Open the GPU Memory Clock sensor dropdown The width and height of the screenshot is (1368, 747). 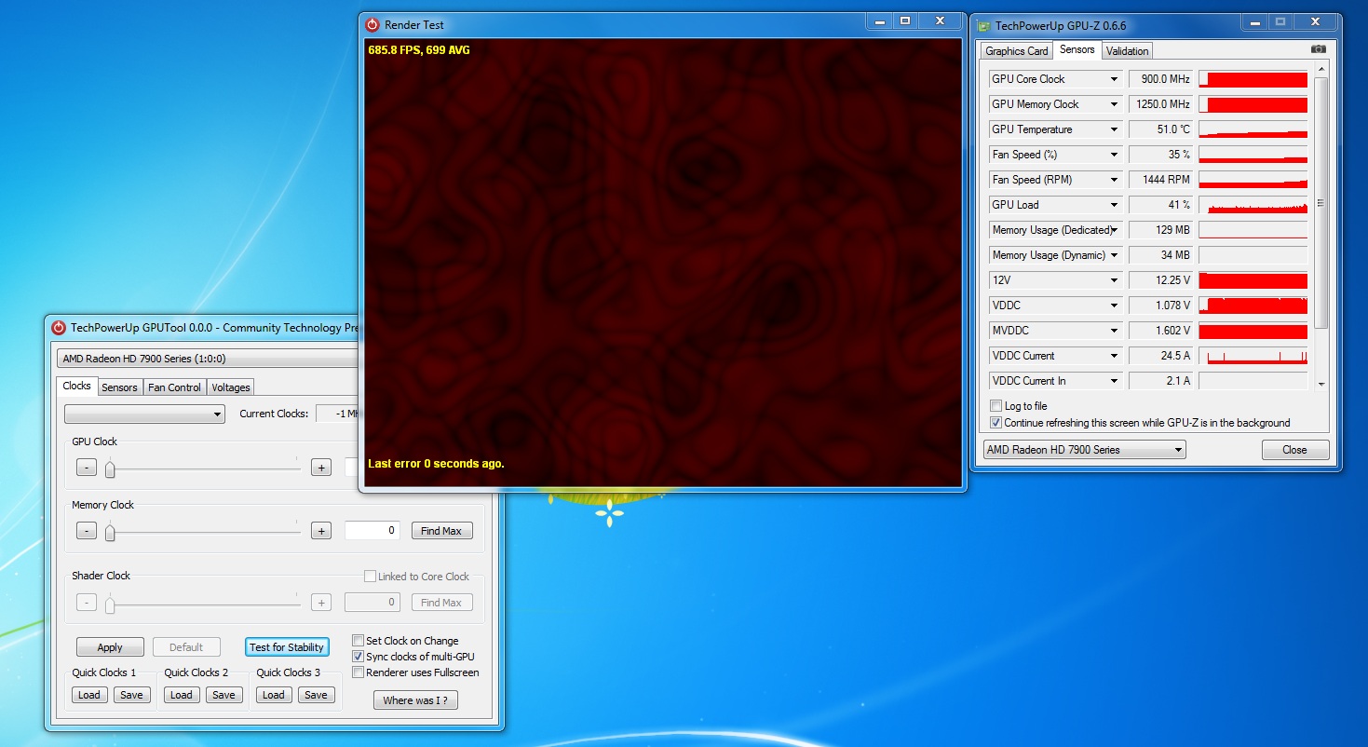click(1114, 104)
